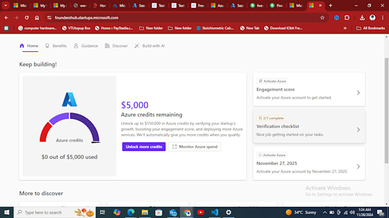Click the 2/7 complete badge
This screenshot has width=389, height=218.
pos(271,118)
